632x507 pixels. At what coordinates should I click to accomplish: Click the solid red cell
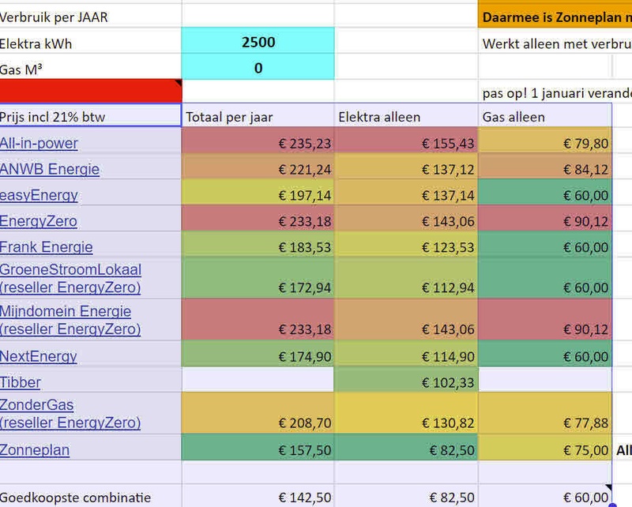click(91, 90)
